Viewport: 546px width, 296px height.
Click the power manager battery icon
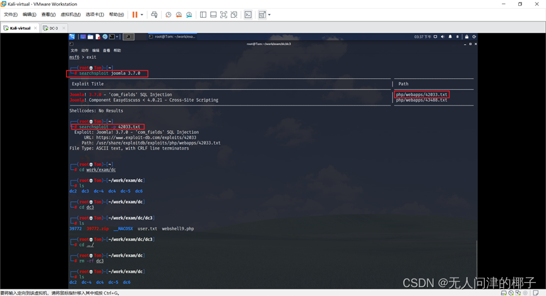(458, 37)
